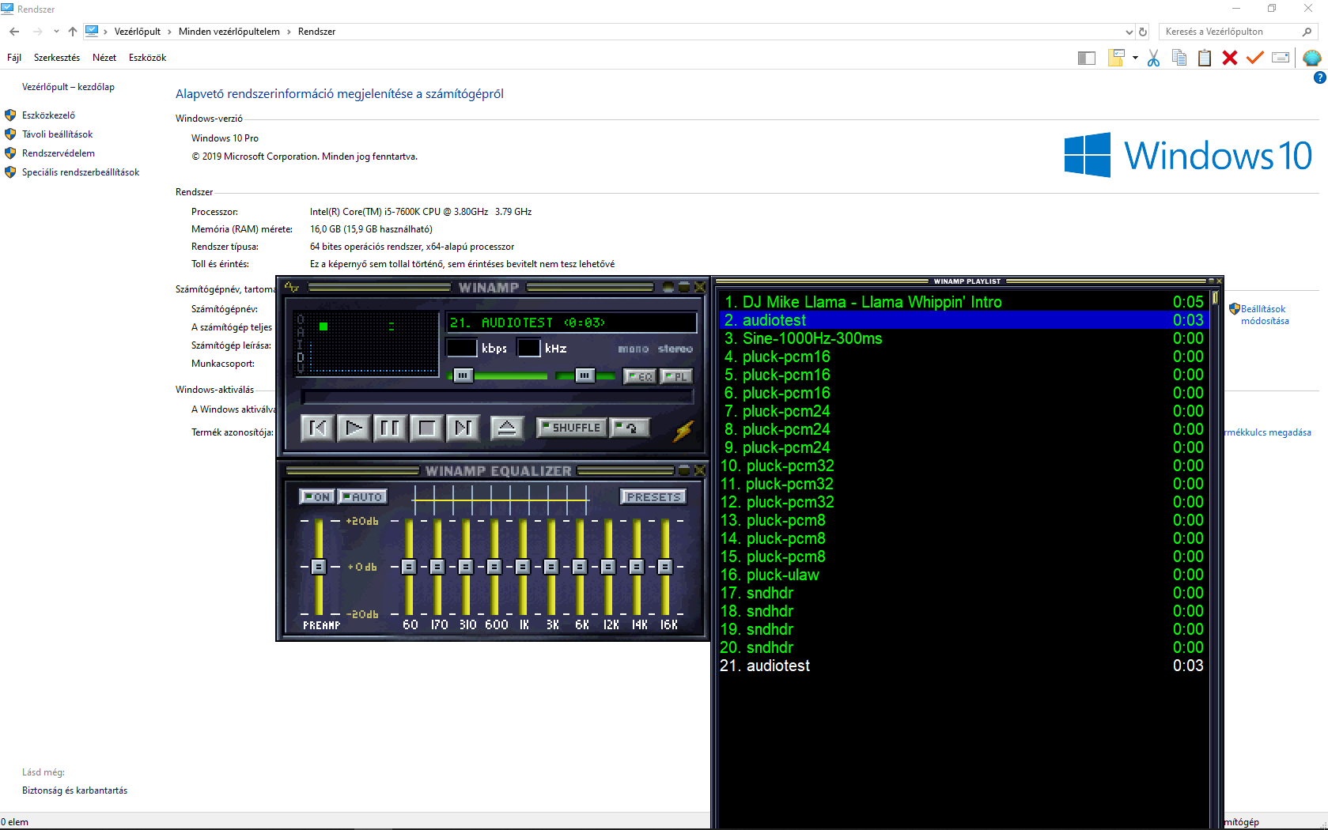This screenshot has width=1328, height=830.
Task: Click the Cut scissors toolbar icon
Action: coord(1153,58)
